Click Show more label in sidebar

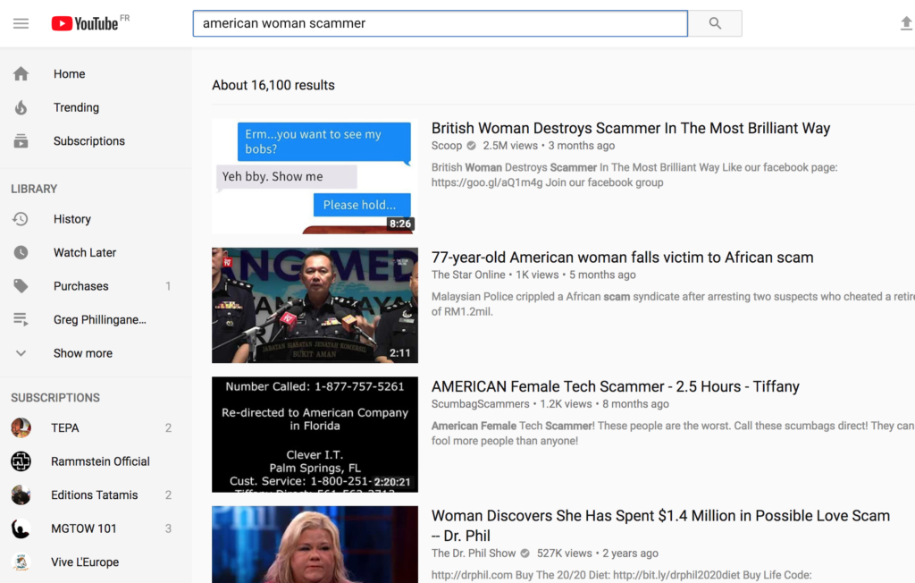click(x=83, y=353)
